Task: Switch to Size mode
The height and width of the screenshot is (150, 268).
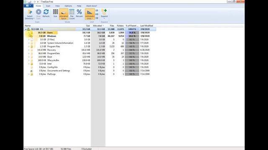Action: [55, 13]
